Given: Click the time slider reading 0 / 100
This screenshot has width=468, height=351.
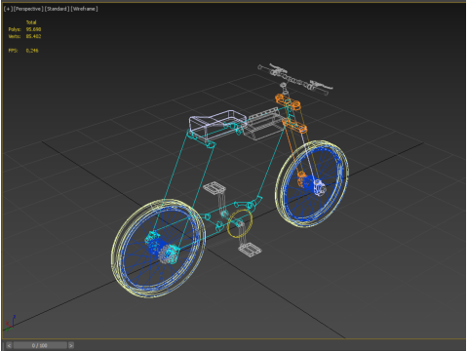Looking at the screenshot, I should 40,345.
